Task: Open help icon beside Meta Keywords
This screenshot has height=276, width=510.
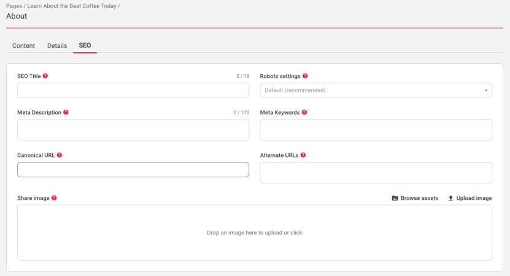Action: pyautogui.click(x=304, y=112)
